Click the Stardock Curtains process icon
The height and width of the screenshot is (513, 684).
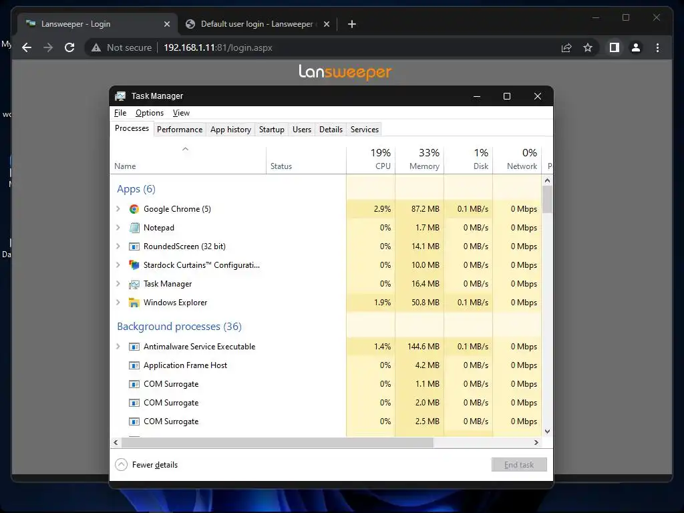click(x=134, y=265)
